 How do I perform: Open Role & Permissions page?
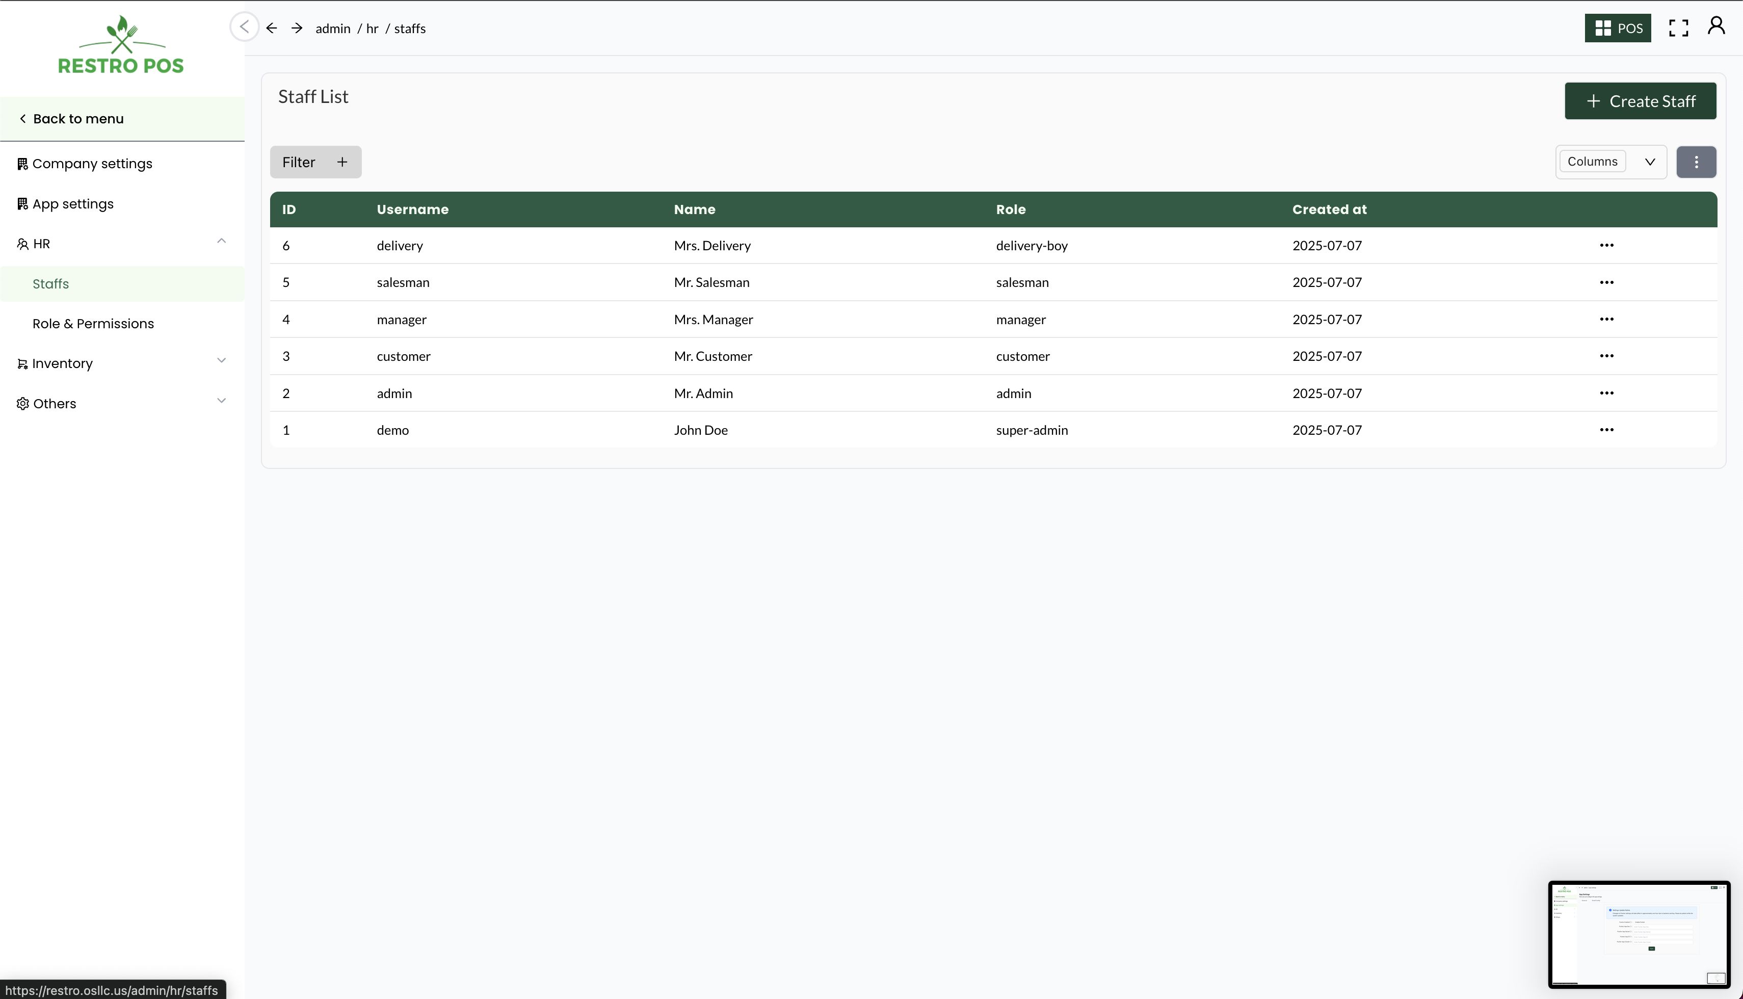(93, 324)
